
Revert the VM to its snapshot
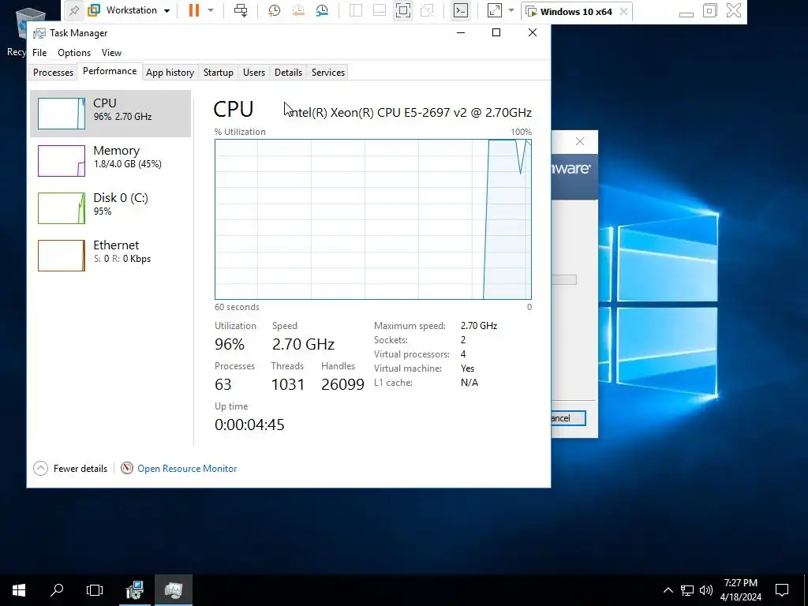pyautogui.click(x=297, y=10)
